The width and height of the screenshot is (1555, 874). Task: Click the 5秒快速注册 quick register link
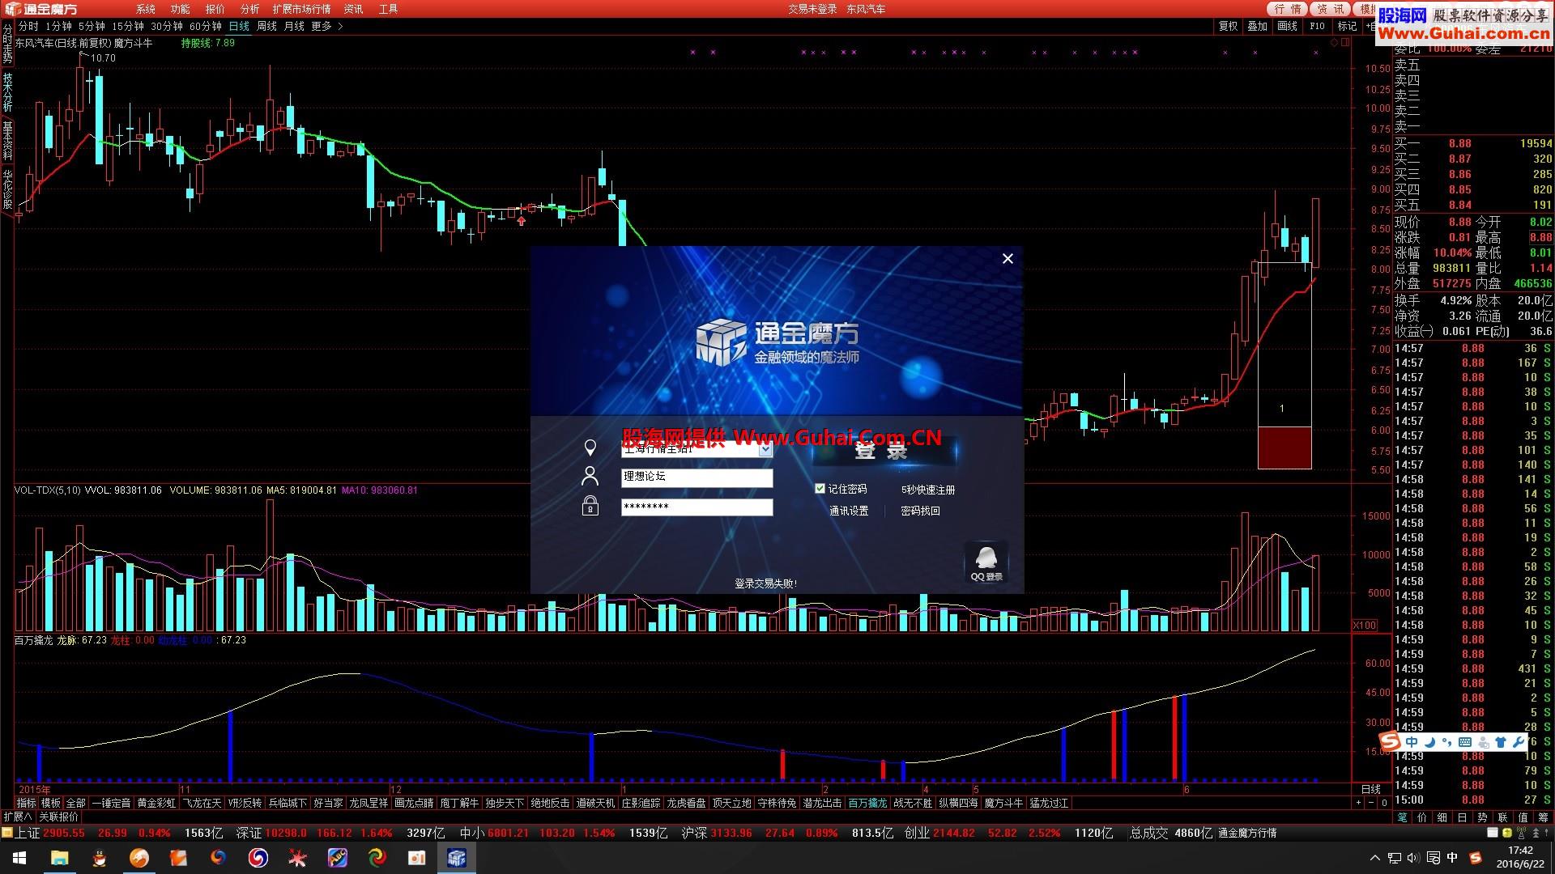(927, 490)
